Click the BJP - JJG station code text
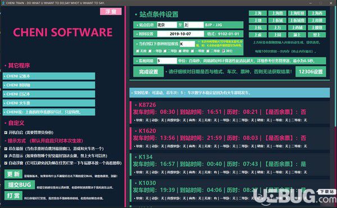337x208 pixels. coord(213,25)
